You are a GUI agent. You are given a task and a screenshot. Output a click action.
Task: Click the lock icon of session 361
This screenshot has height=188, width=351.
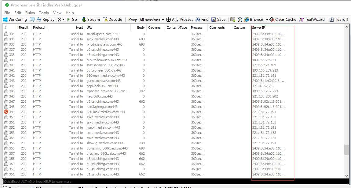(6, 174)
